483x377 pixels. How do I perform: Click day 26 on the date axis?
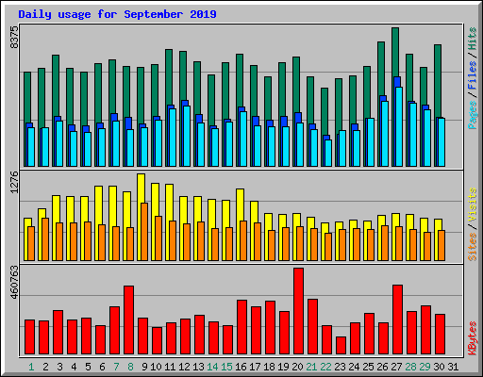[382, 367]
